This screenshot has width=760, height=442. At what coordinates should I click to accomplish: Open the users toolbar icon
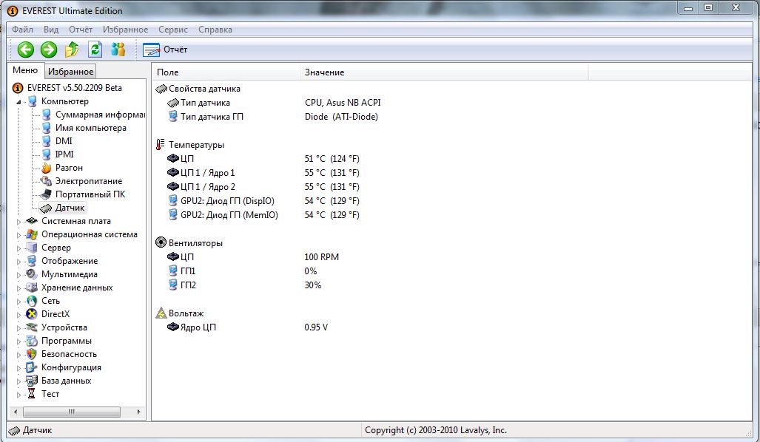point(118,49)
